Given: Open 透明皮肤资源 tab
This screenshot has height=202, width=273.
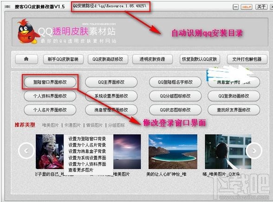Looking at the screenshot, I should 152,59.
